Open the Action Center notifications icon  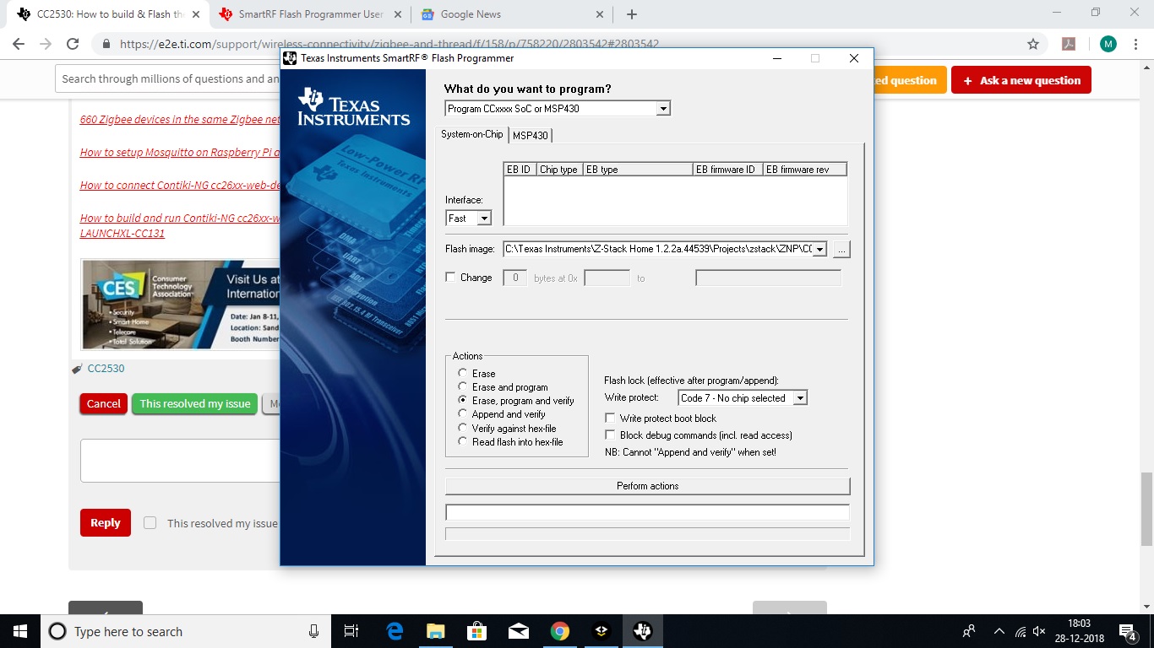(1128, 631)
